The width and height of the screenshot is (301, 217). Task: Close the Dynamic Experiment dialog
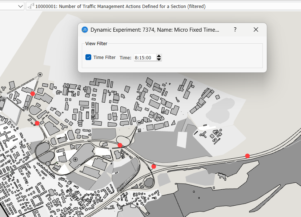tap(256, 29)
